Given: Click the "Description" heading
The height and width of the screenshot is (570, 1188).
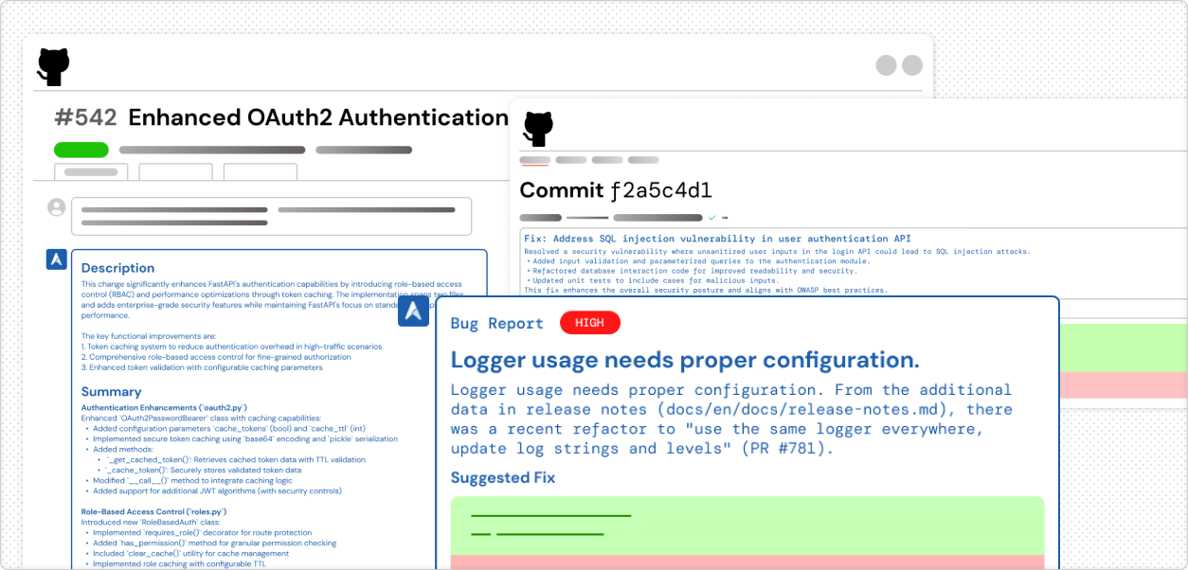Looking at the screenshot, I should click(x=117, y=268).
